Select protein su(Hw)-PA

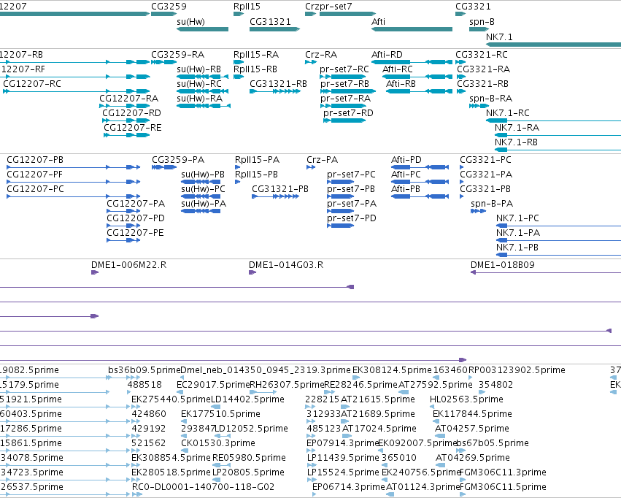[204, 204]
